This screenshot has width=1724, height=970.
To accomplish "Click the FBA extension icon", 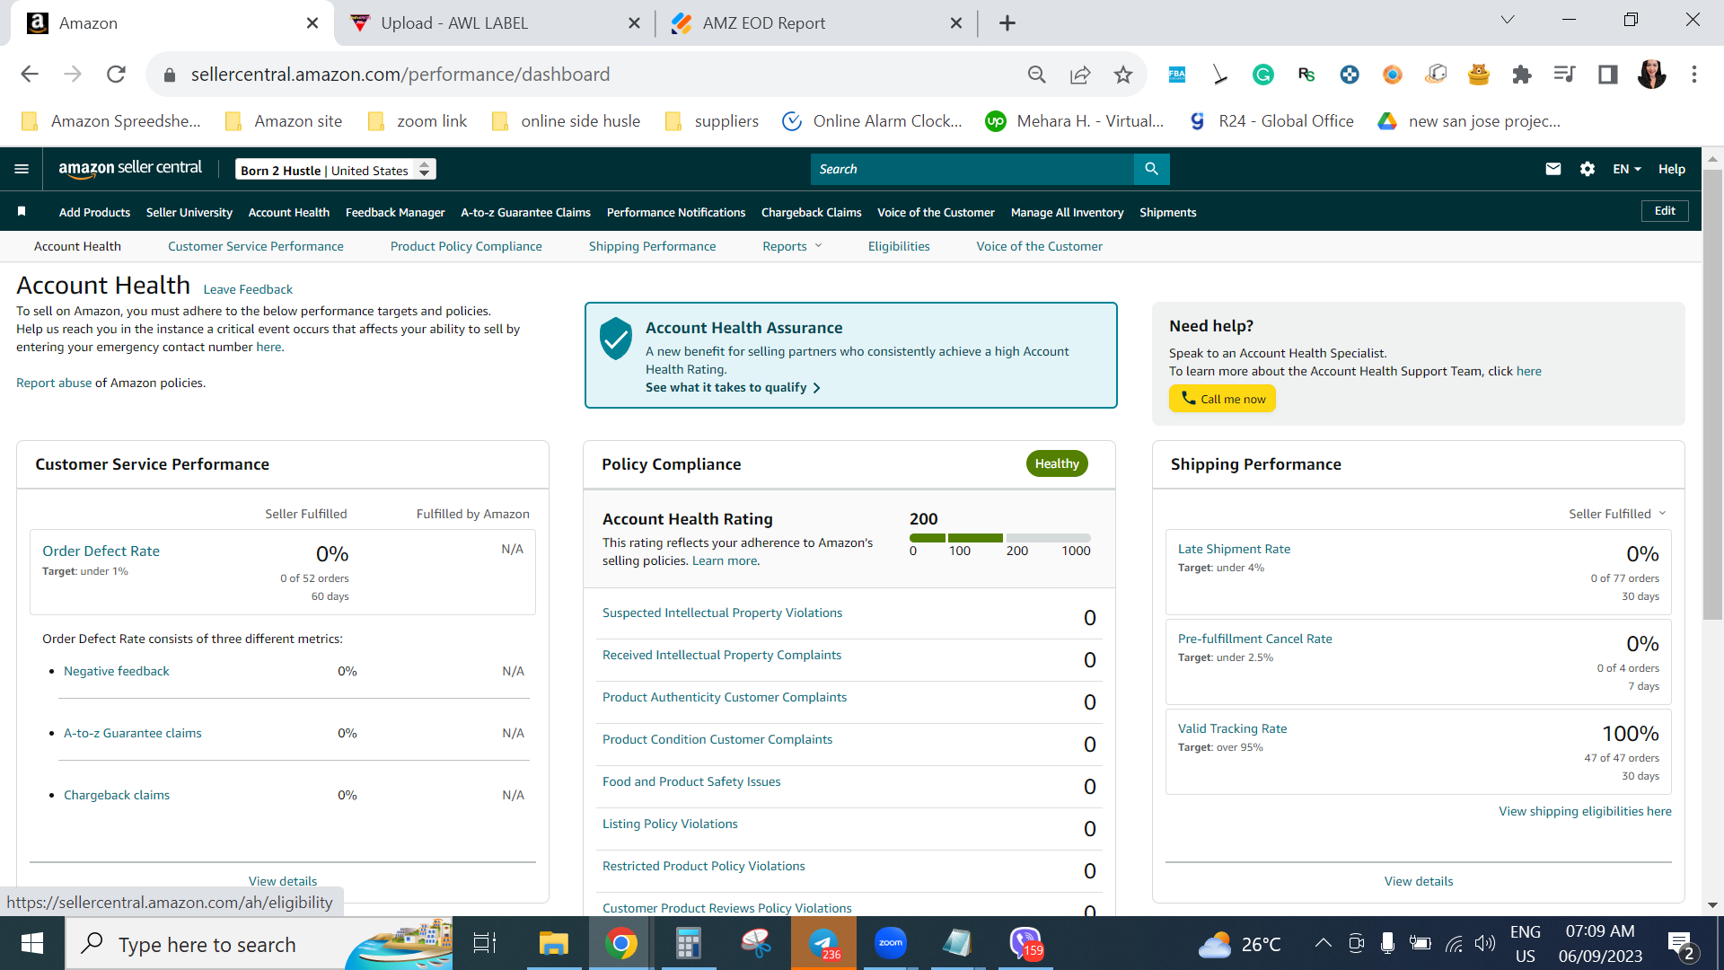I will click(x=1177, y=75).
